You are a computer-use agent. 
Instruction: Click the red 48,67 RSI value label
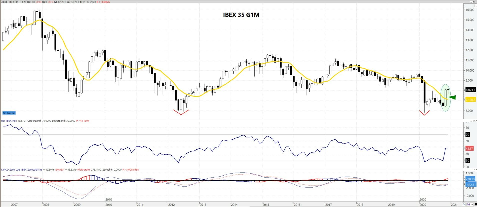coord(469,148)
